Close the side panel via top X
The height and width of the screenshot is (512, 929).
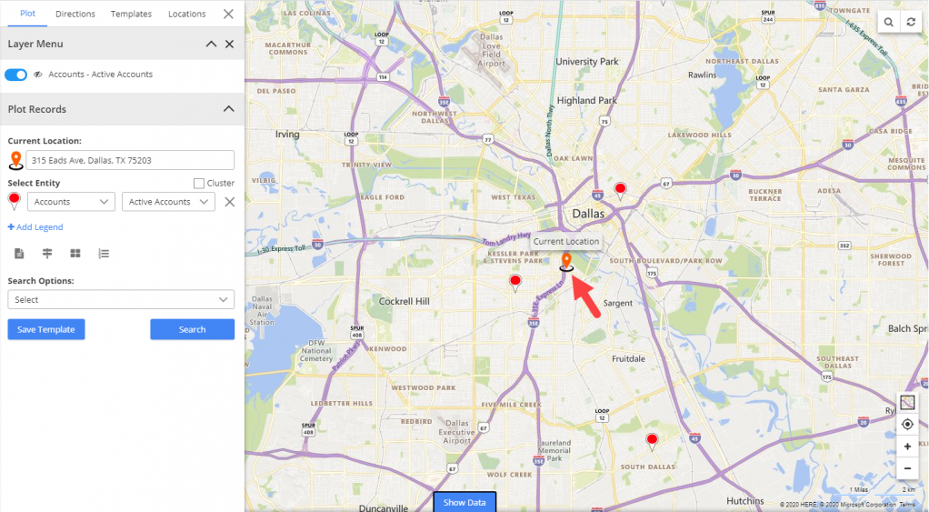pyautogui.click(x=228, y=14)
